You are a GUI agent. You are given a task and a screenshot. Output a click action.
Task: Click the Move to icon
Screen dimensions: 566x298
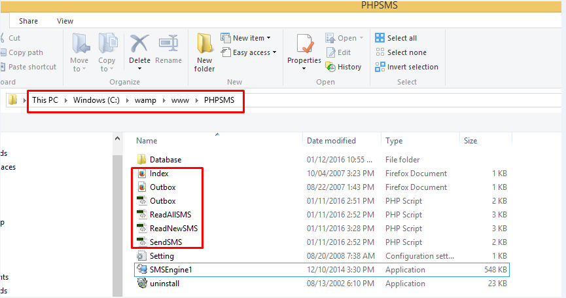click(80, 45)
